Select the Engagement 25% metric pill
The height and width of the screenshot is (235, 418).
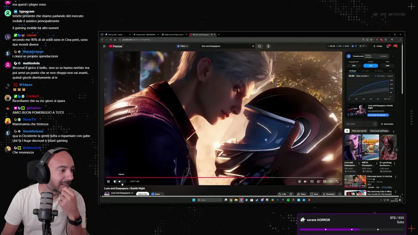[354, 66]
